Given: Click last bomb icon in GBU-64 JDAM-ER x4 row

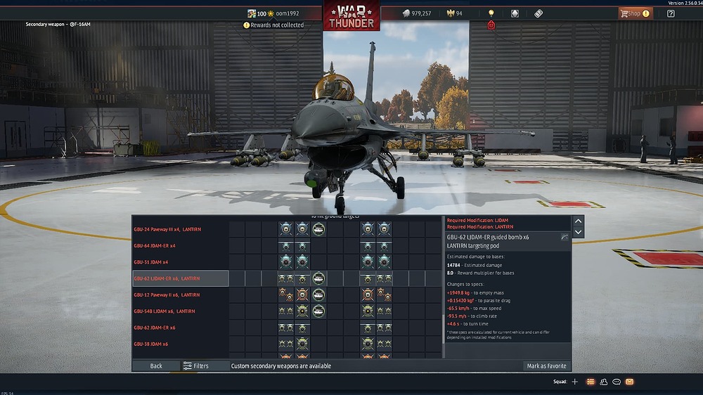Looking at the screenshot, I should click(x=384, y=246).
